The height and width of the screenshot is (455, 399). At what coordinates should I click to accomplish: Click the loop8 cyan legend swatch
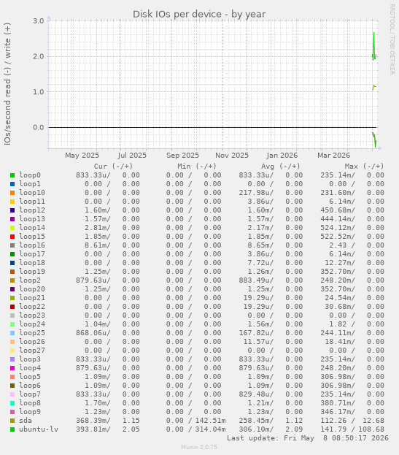point(12,403)
